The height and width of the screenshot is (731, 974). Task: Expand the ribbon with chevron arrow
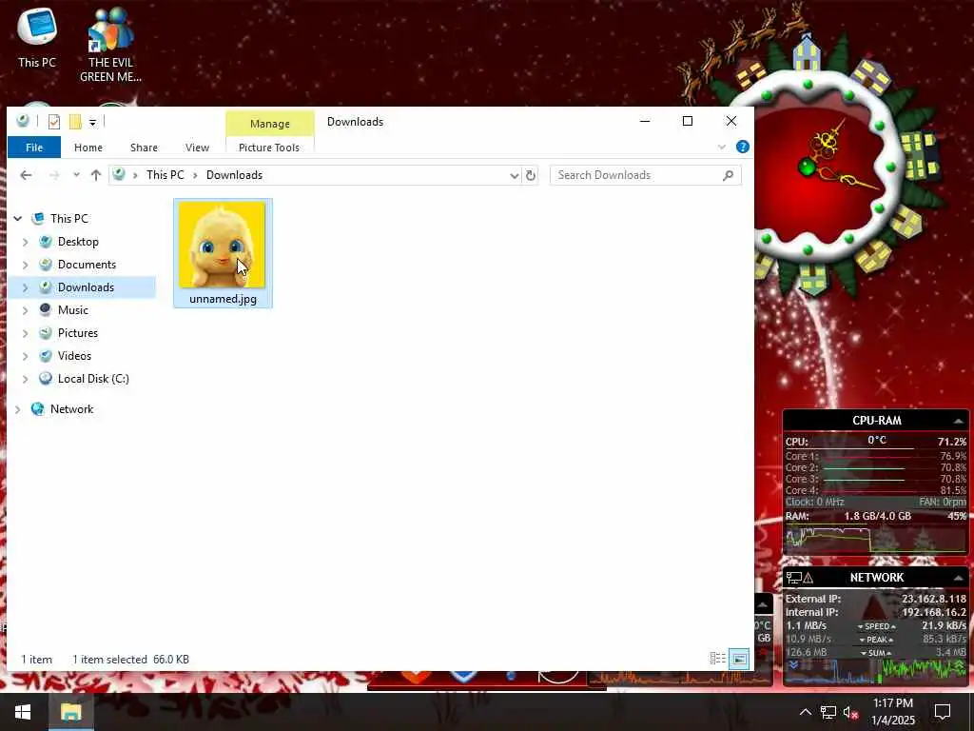(x=722, y=148)
